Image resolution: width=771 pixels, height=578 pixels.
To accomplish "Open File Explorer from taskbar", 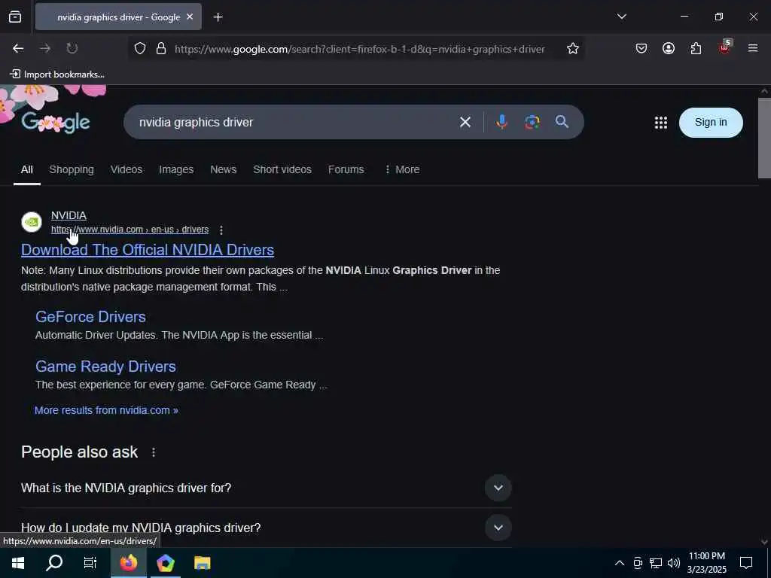I will [x=202, y=563].
